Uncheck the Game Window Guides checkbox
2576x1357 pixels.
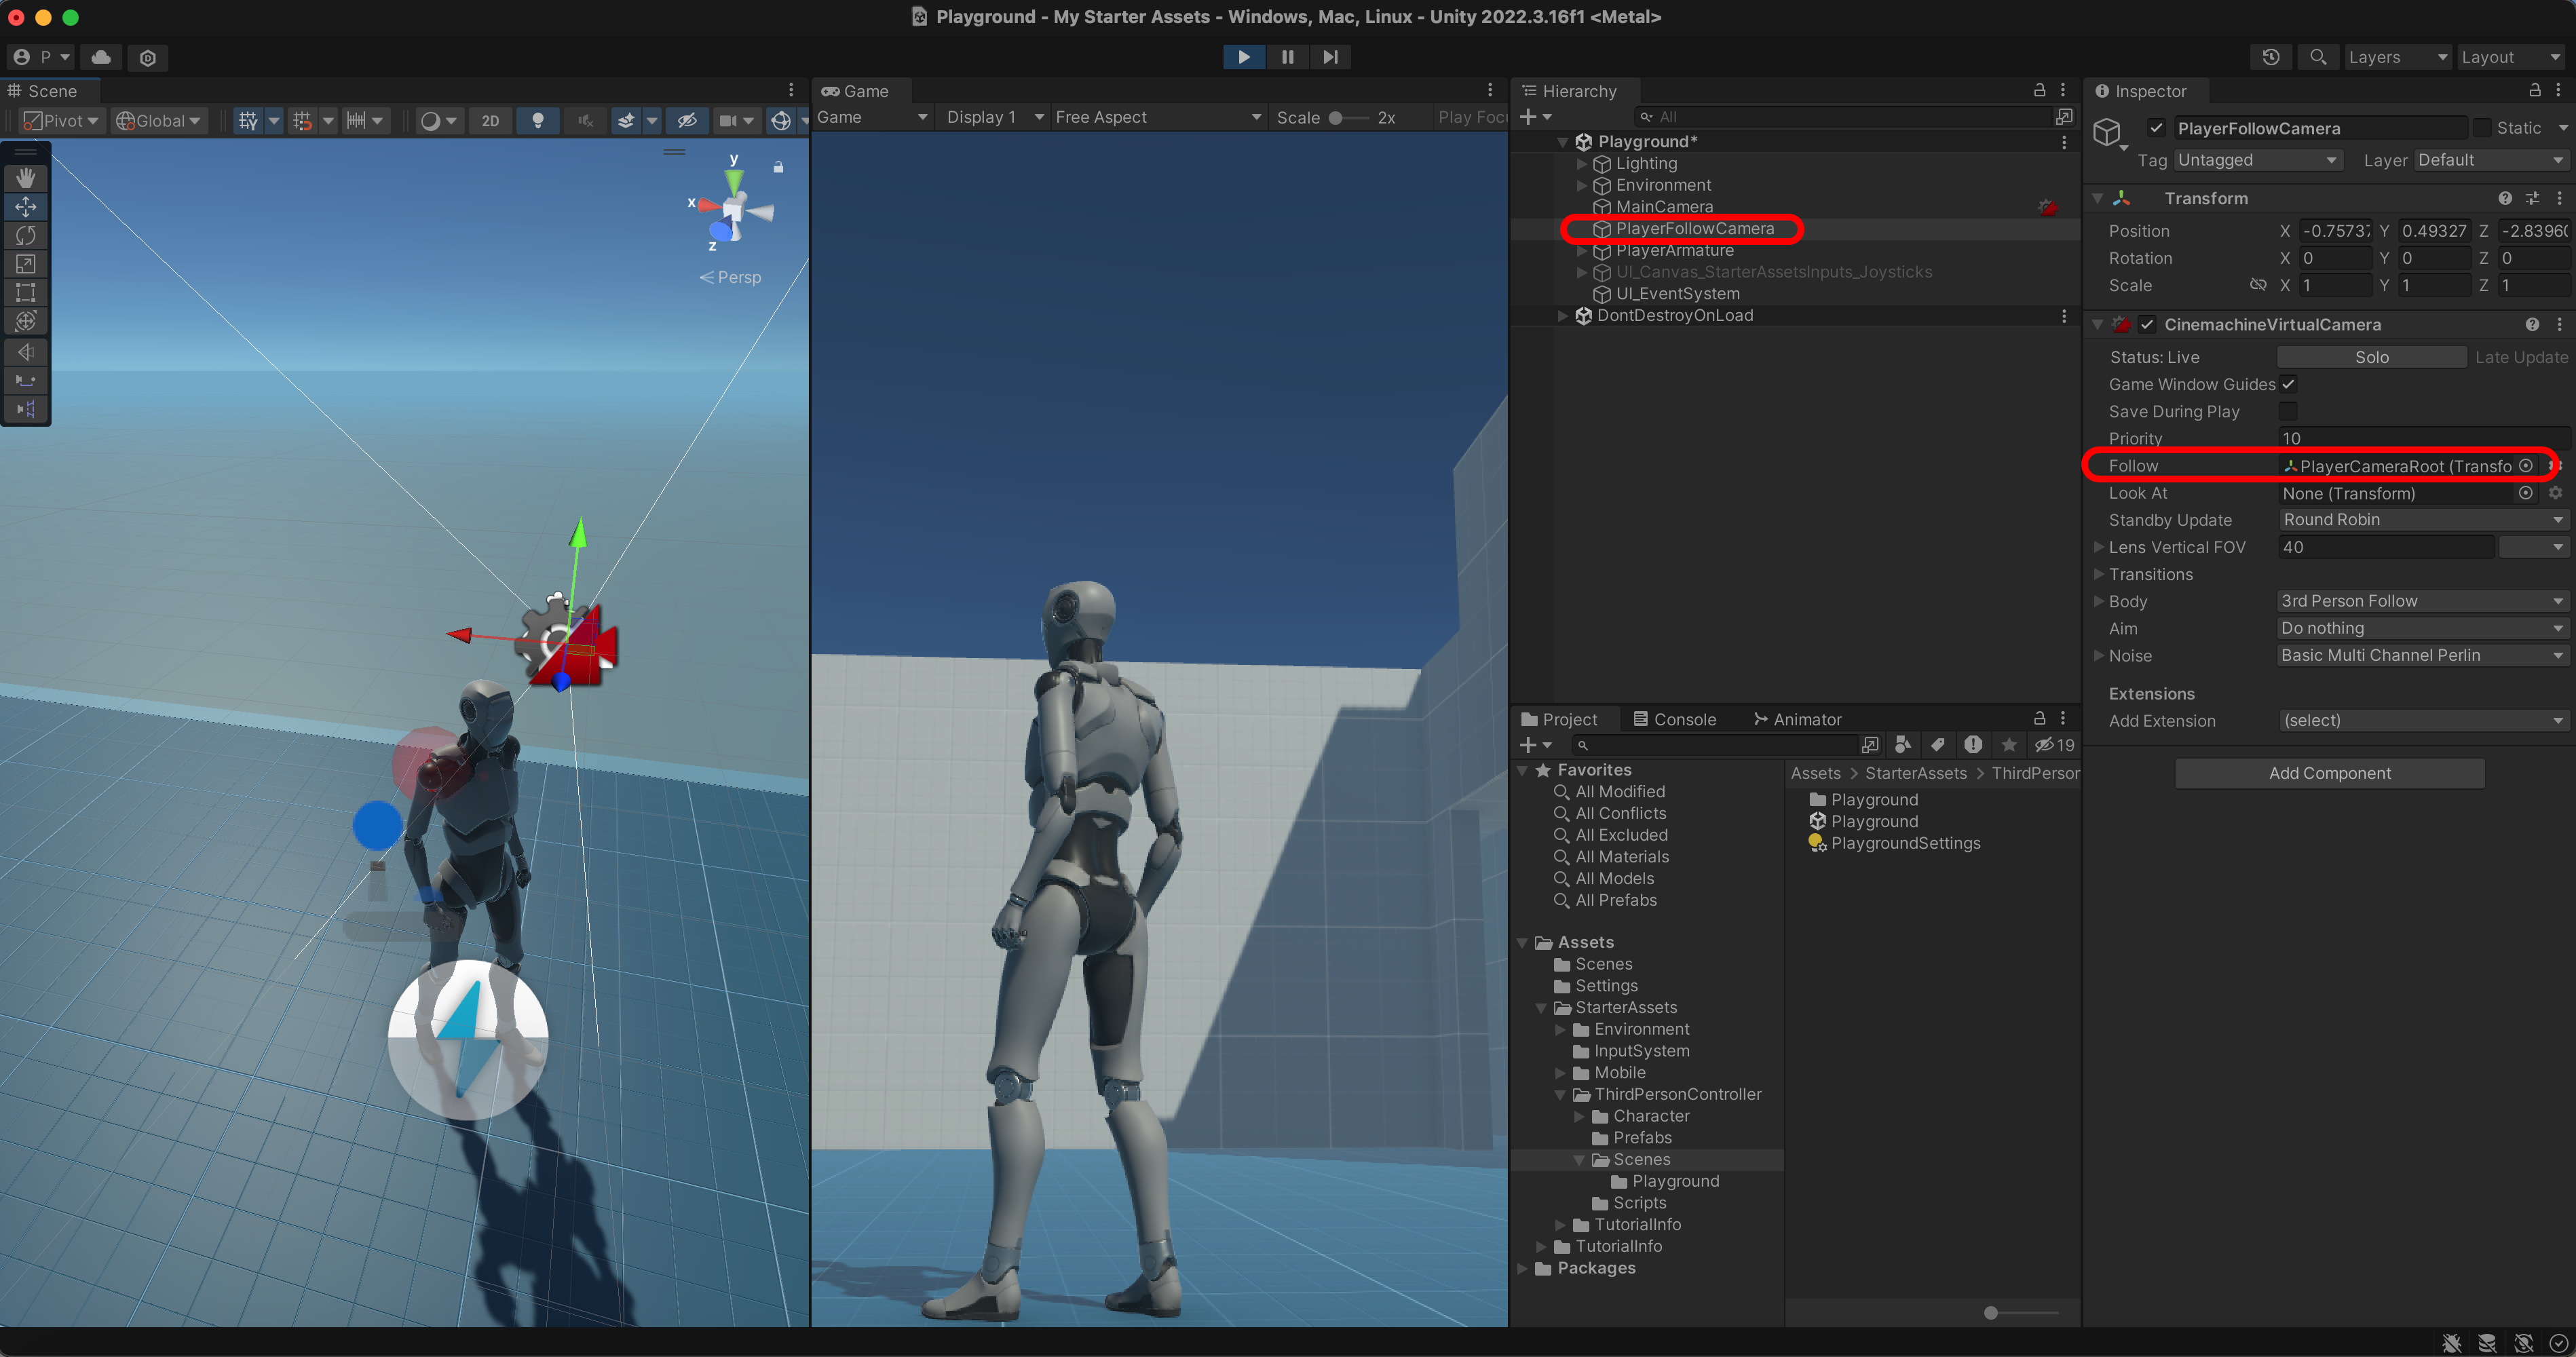2288,384
